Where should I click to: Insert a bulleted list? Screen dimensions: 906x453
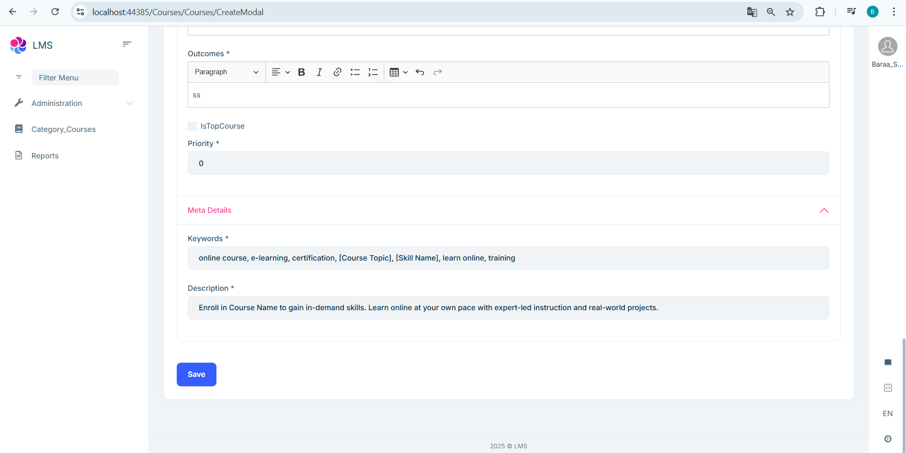(x=355, y=72)
